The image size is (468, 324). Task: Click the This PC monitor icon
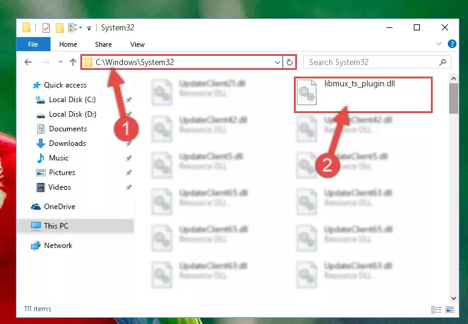[x=36, y=226]
